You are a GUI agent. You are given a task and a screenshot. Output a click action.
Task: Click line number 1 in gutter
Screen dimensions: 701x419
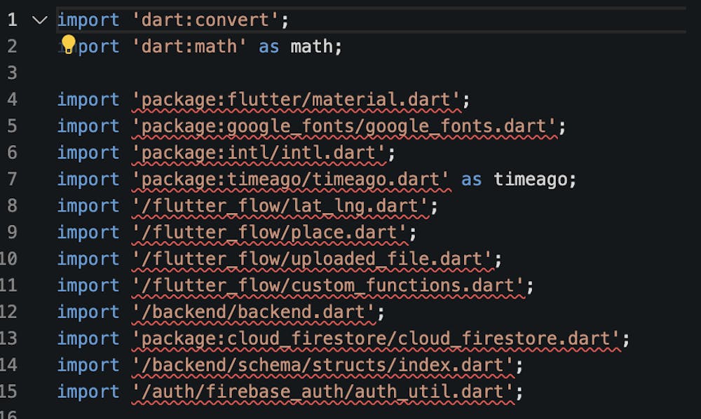[12, 20]
